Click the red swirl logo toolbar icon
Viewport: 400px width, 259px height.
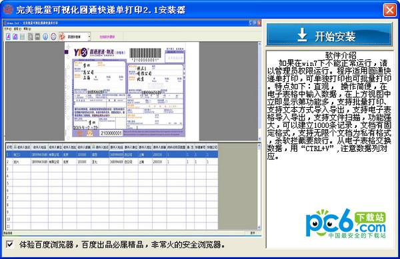tap(62, 37)
